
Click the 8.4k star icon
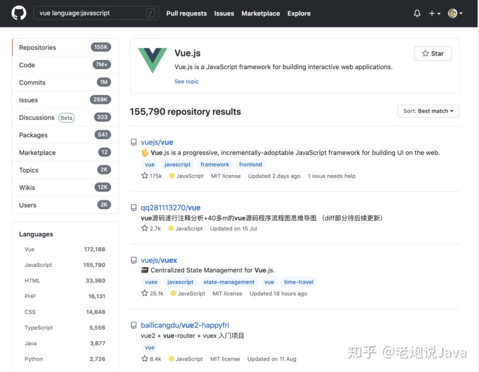click(x=144, y=359)
